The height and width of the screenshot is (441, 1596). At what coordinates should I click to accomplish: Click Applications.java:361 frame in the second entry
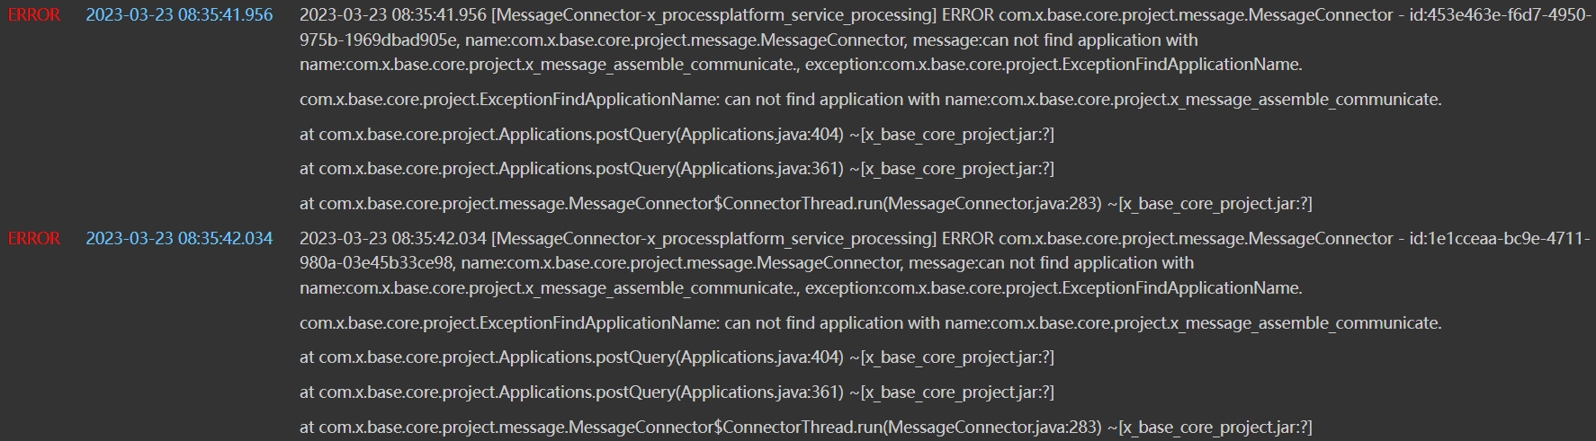(x=677, y=392)
